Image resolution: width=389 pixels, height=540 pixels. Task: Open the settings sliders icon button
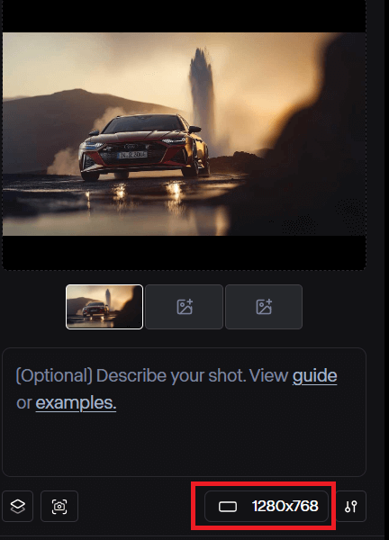(351, 506)
